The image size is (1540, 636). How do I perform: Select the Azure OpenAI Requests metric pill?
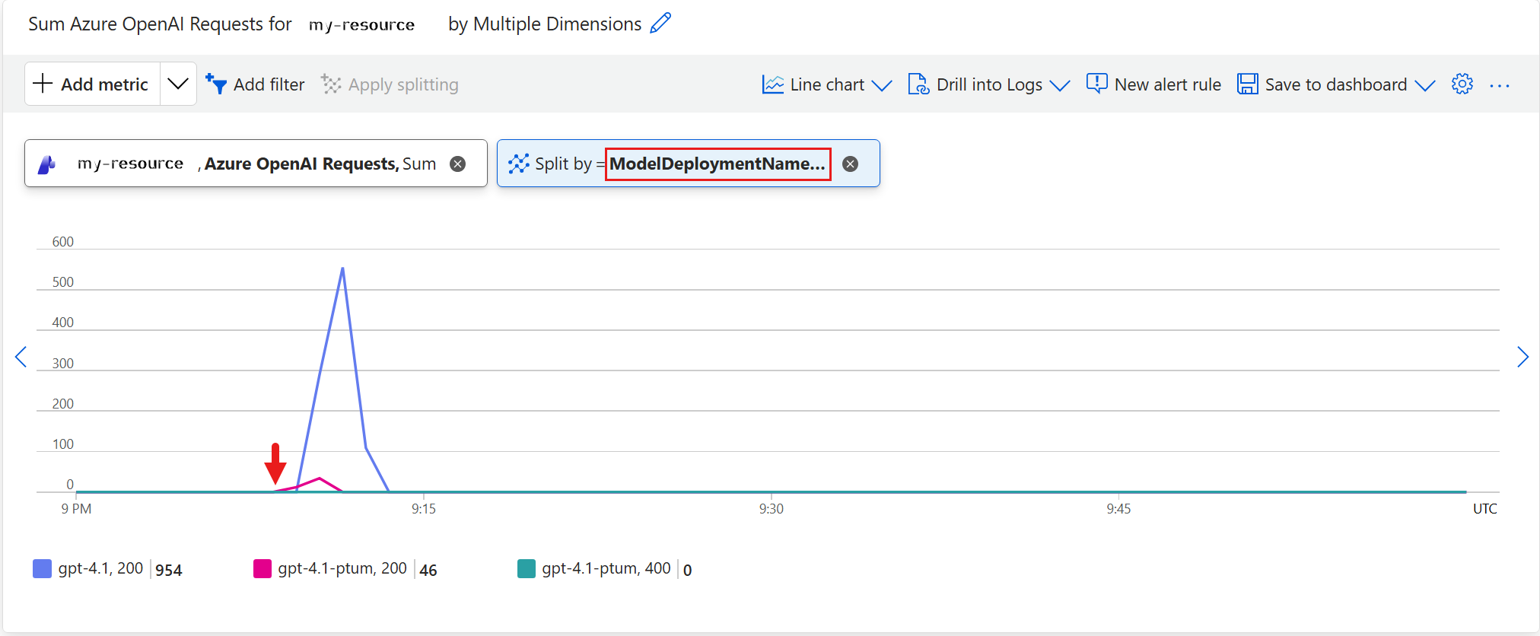(x=256, y=163)
